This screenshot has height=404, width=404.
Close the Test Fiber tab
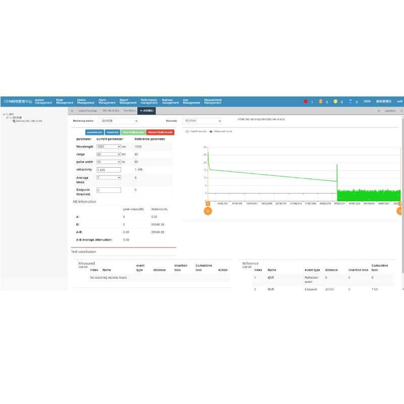pos(134,110)
